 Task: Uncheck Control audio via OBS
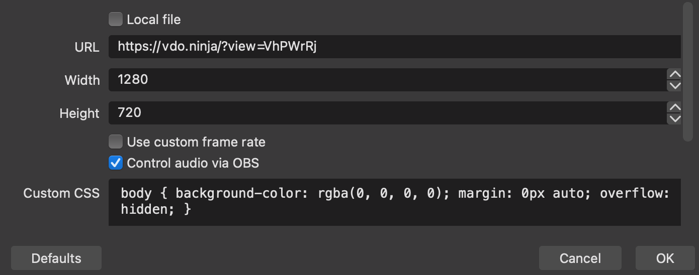click(116, 163)
